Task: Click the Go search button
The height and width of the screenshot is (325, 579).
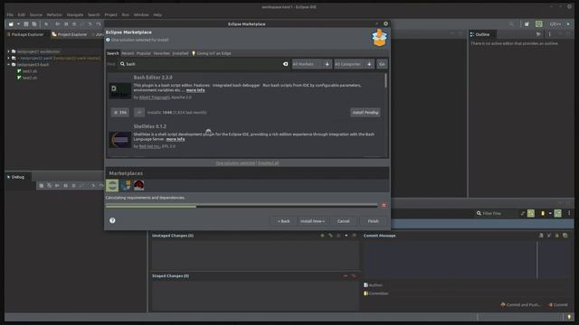Action: click(382, 64)
